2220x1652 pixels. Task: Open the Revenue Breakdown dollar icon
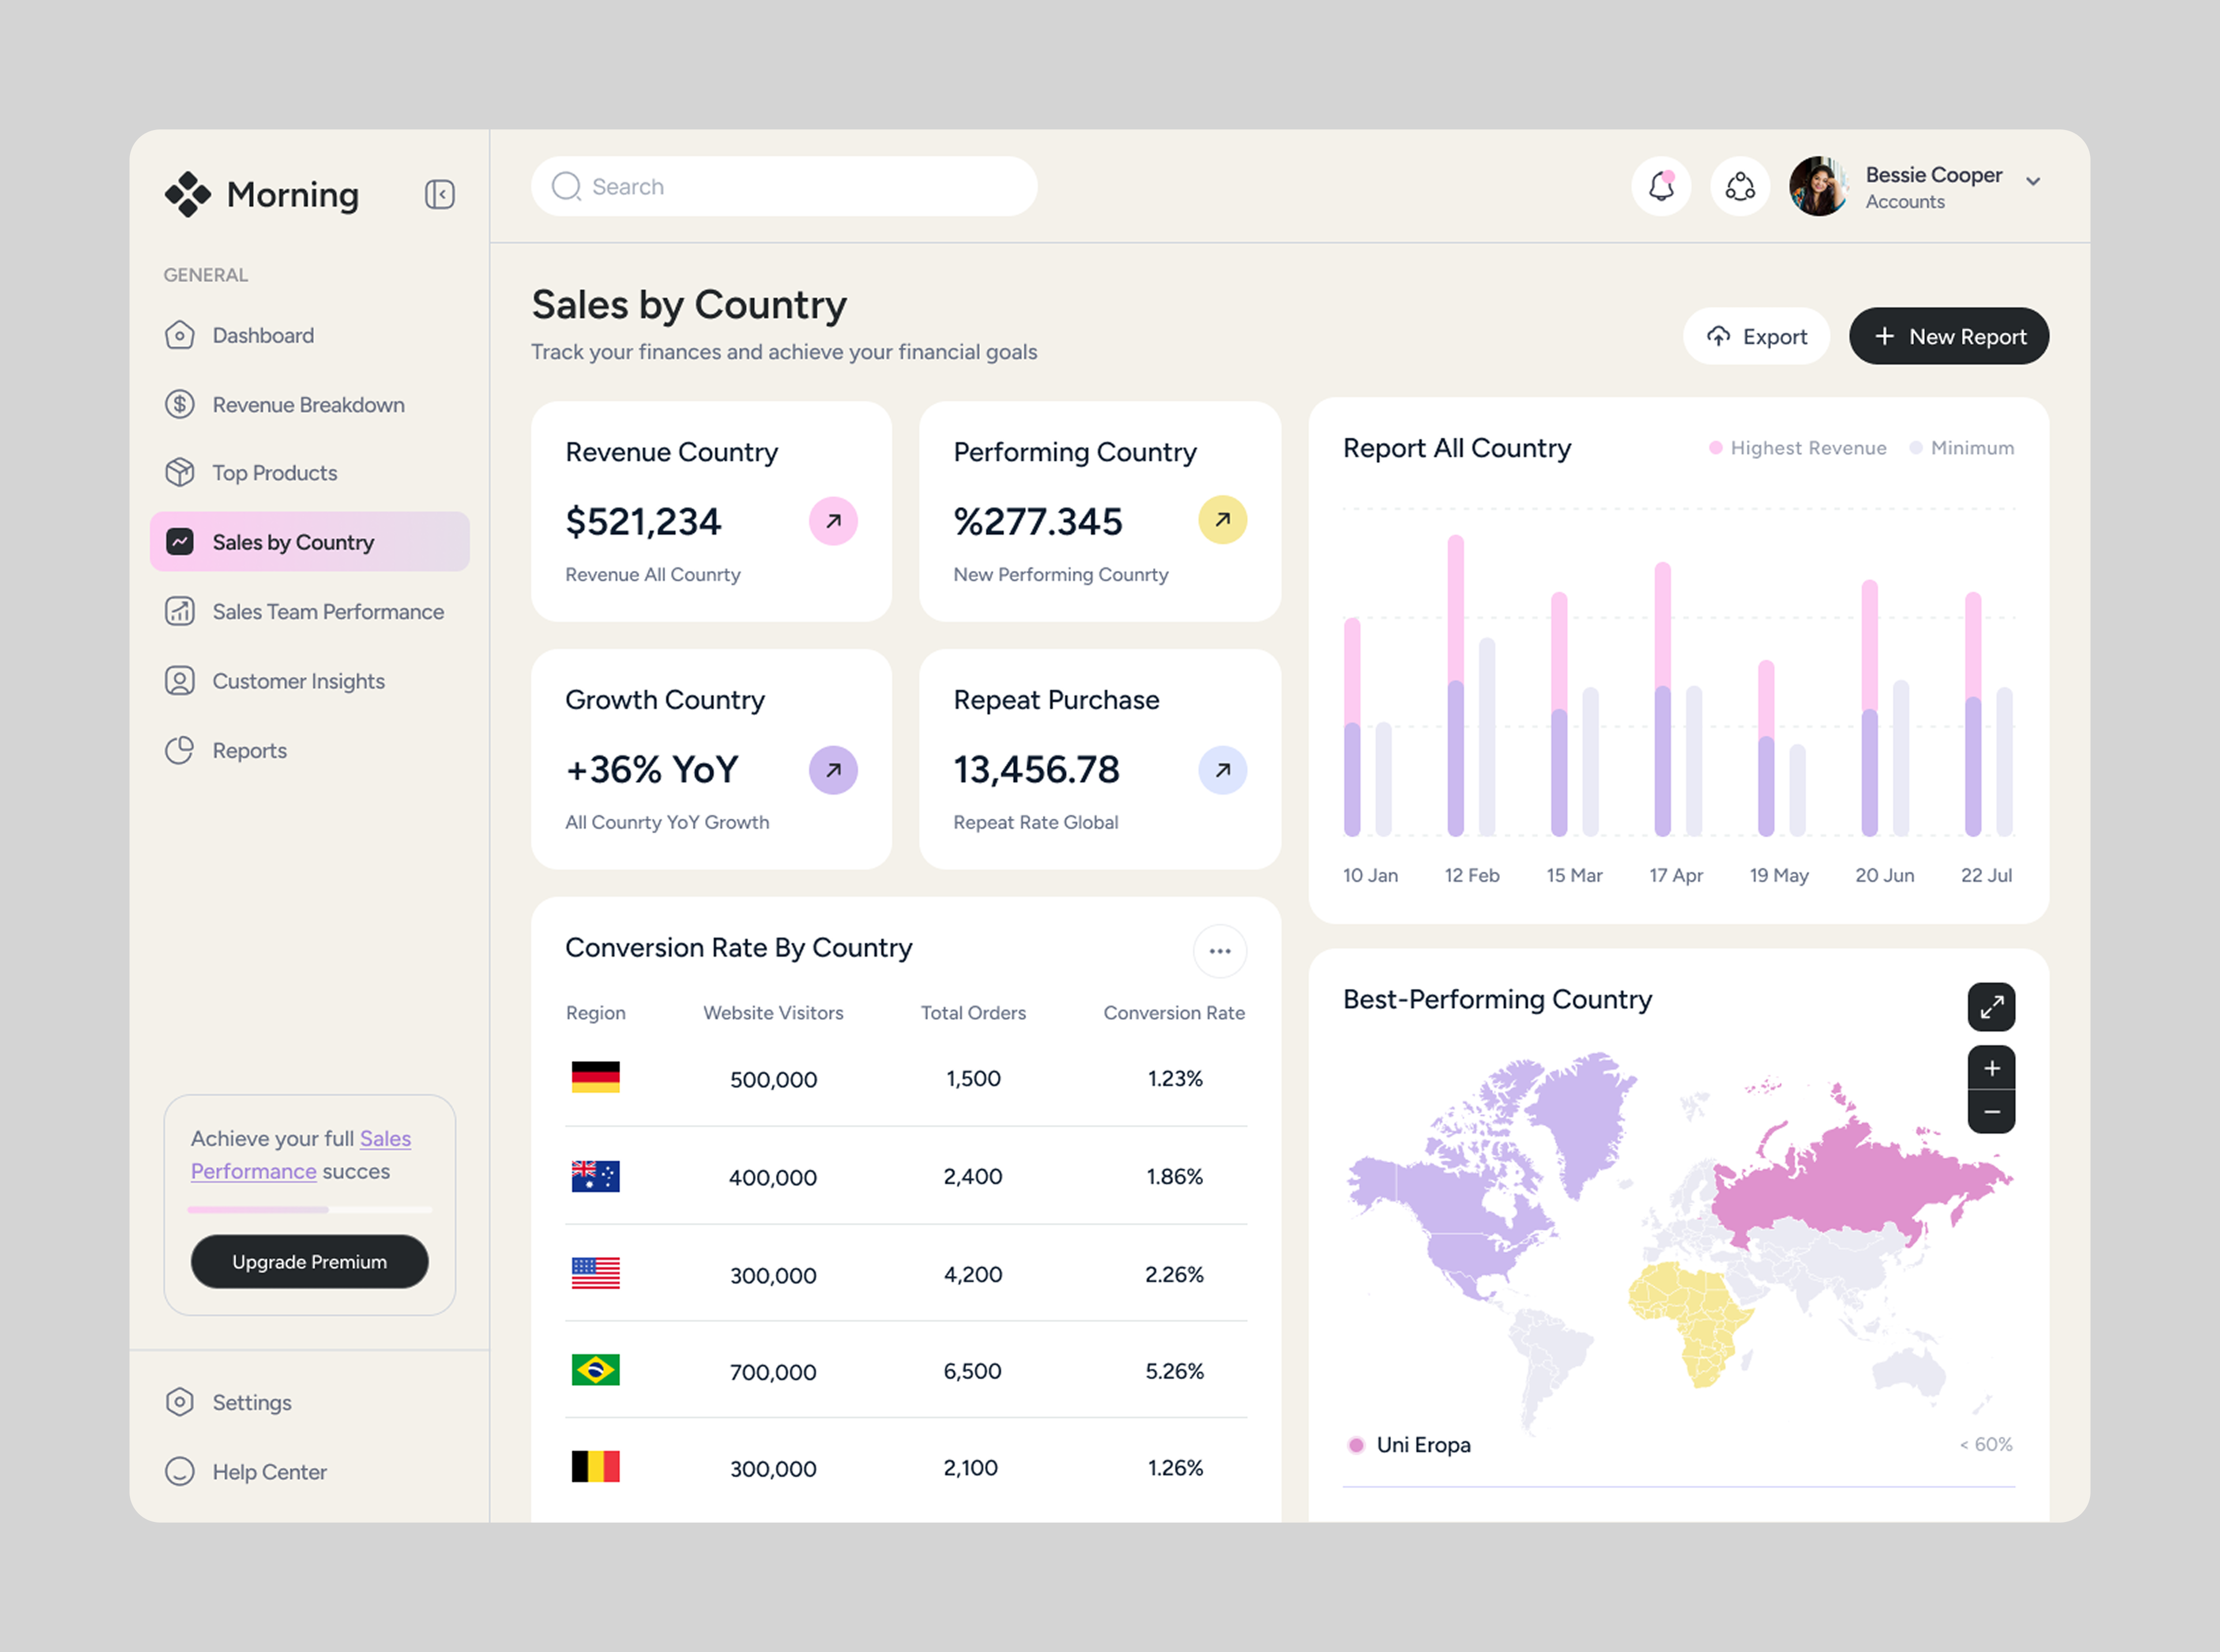181,404
